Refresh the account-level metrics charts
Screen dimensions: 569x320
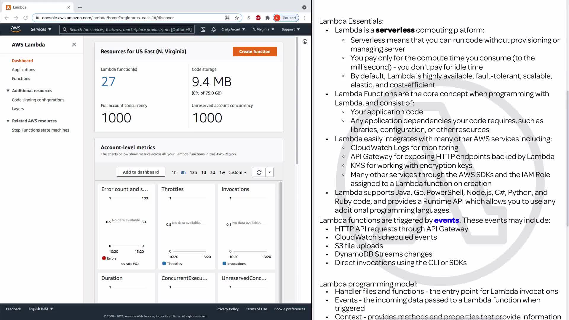(259, 172)
